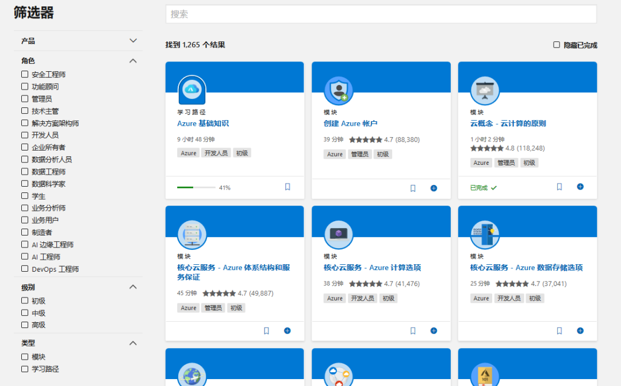Click the 41% progress bar on Azure 基础知识
Image resolution: width=621 pixels, height=386 pixels.
[x=196, y=187]
